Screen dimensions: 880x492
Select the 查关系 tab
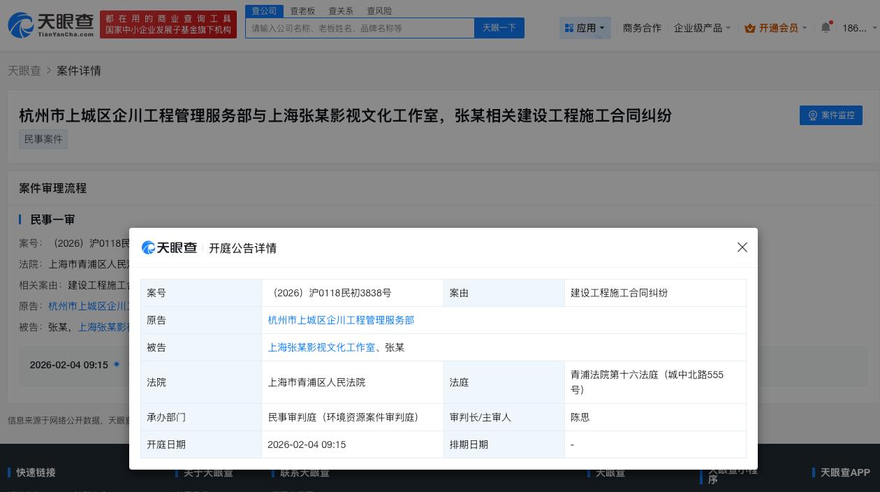point(341,10)
